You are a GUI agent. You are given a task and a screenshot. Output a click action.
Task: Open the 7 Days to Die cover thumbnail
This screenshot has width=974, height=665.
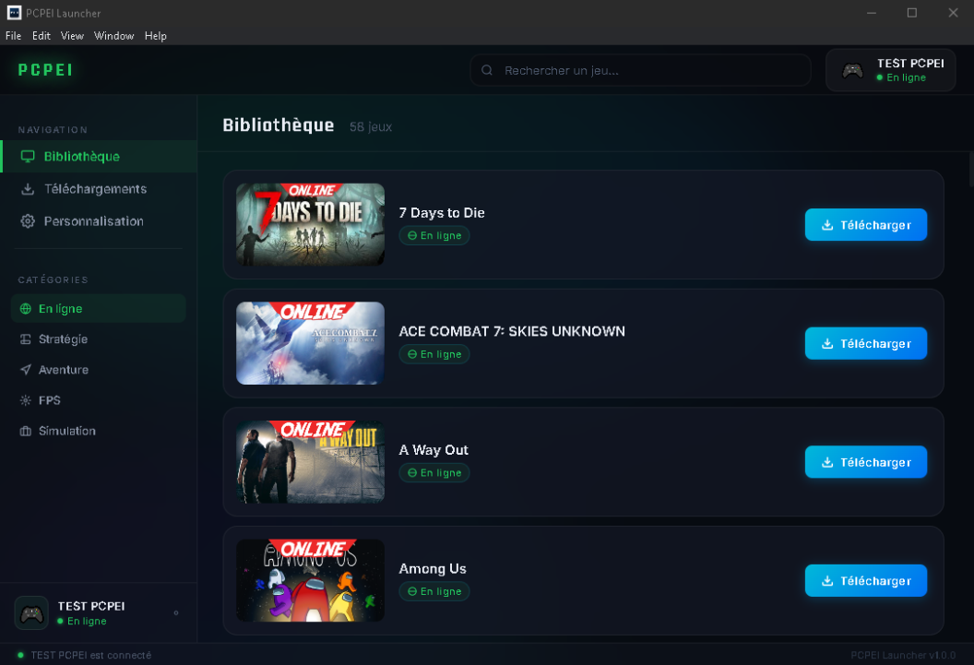310,225
